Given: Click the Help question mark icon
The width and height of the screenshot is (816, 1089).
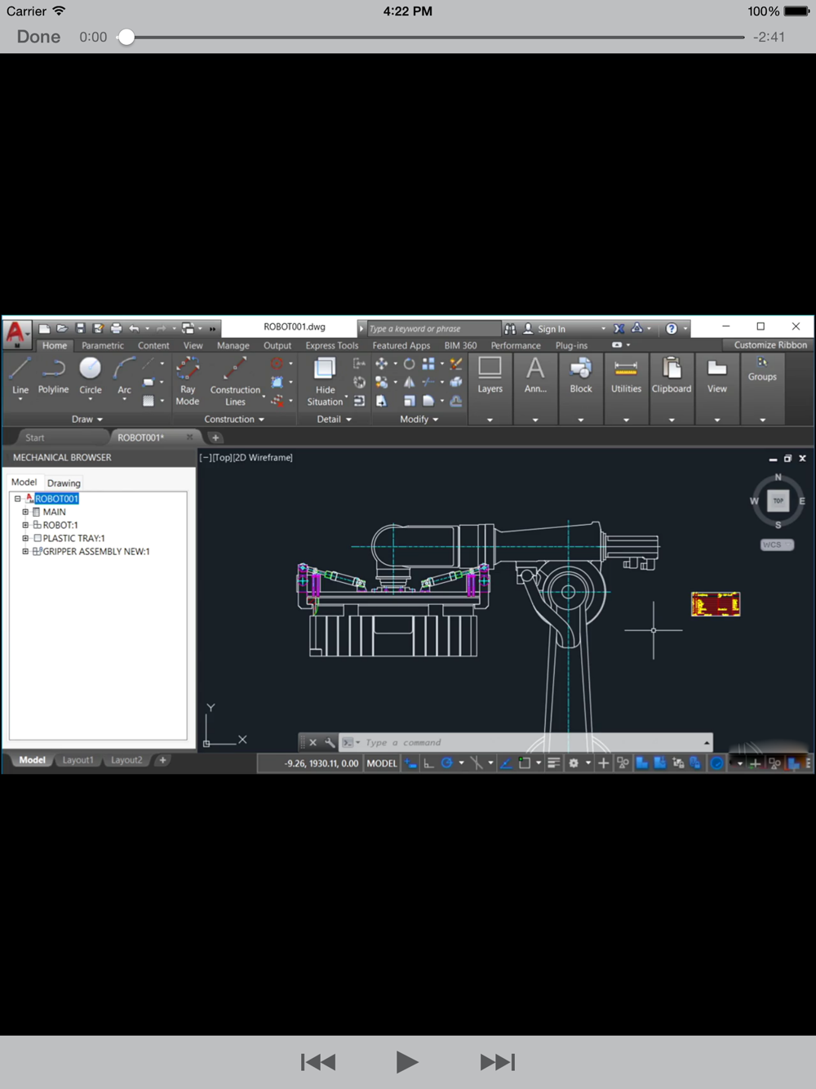Looking at the screenshot, I should tap(672, 328).
